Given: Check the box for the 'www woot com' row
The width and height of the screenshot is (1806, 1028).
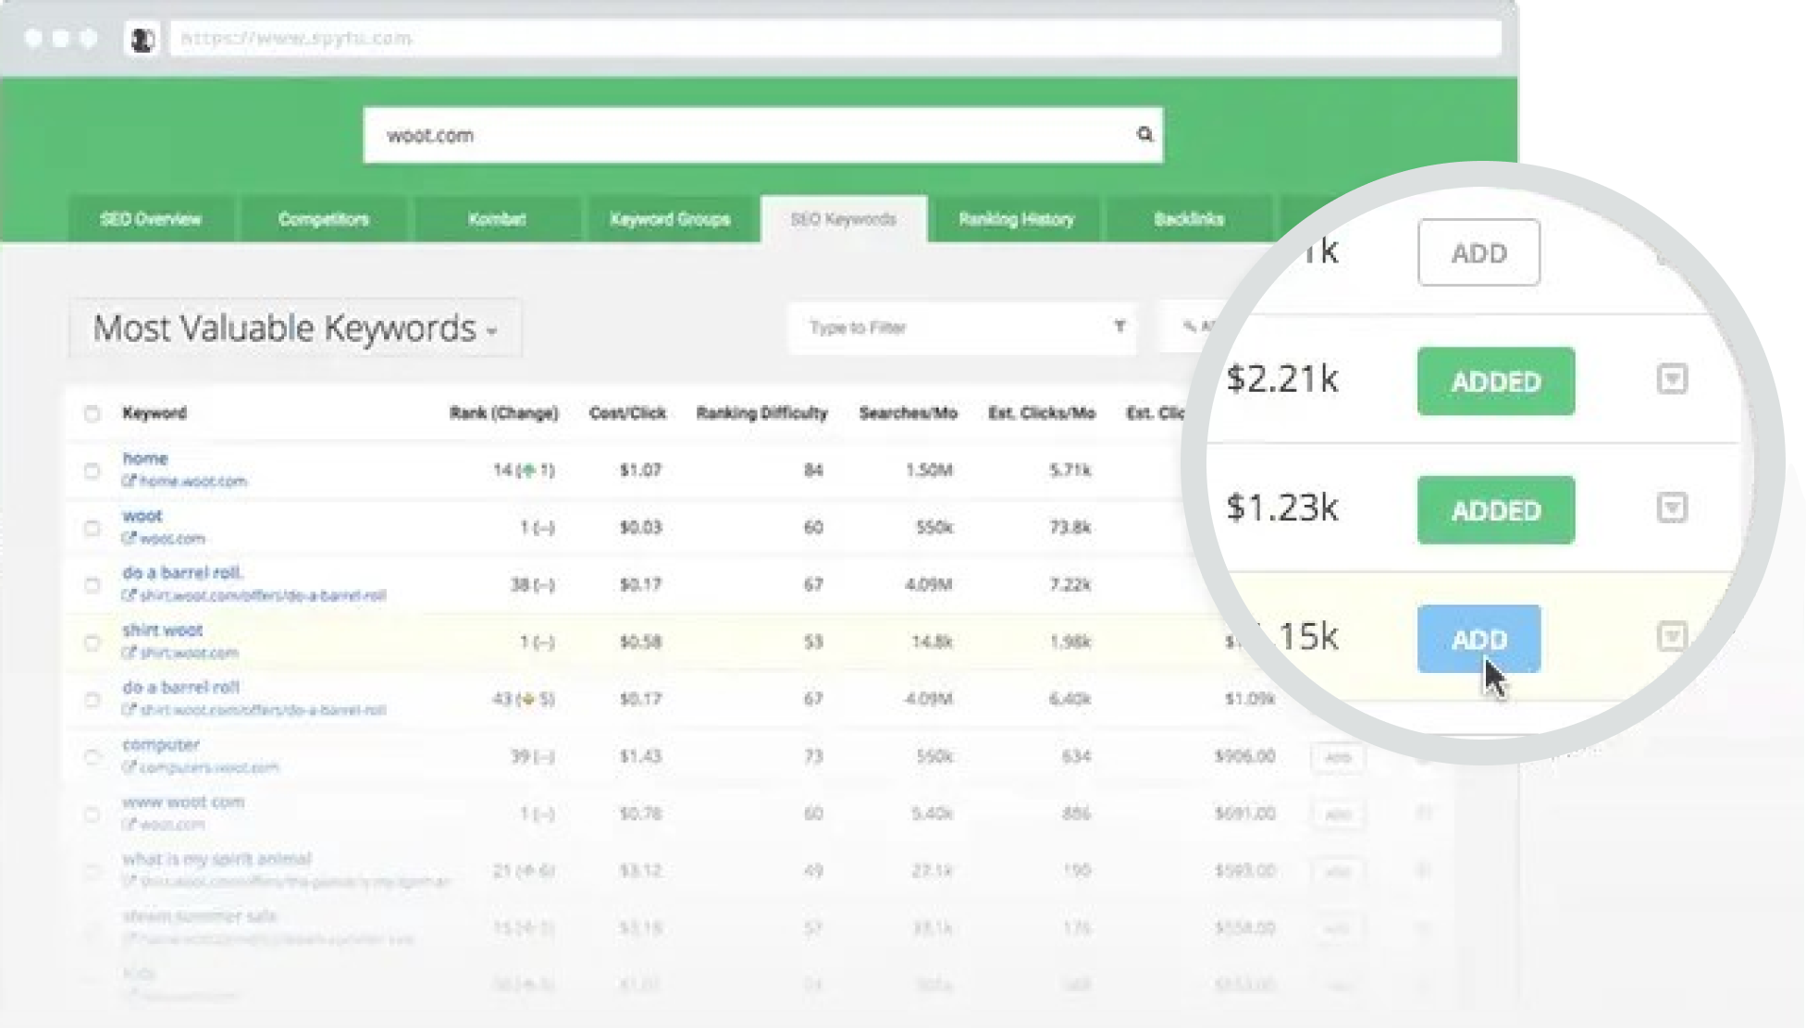Looking at the screenshot, I should [92, 814].
